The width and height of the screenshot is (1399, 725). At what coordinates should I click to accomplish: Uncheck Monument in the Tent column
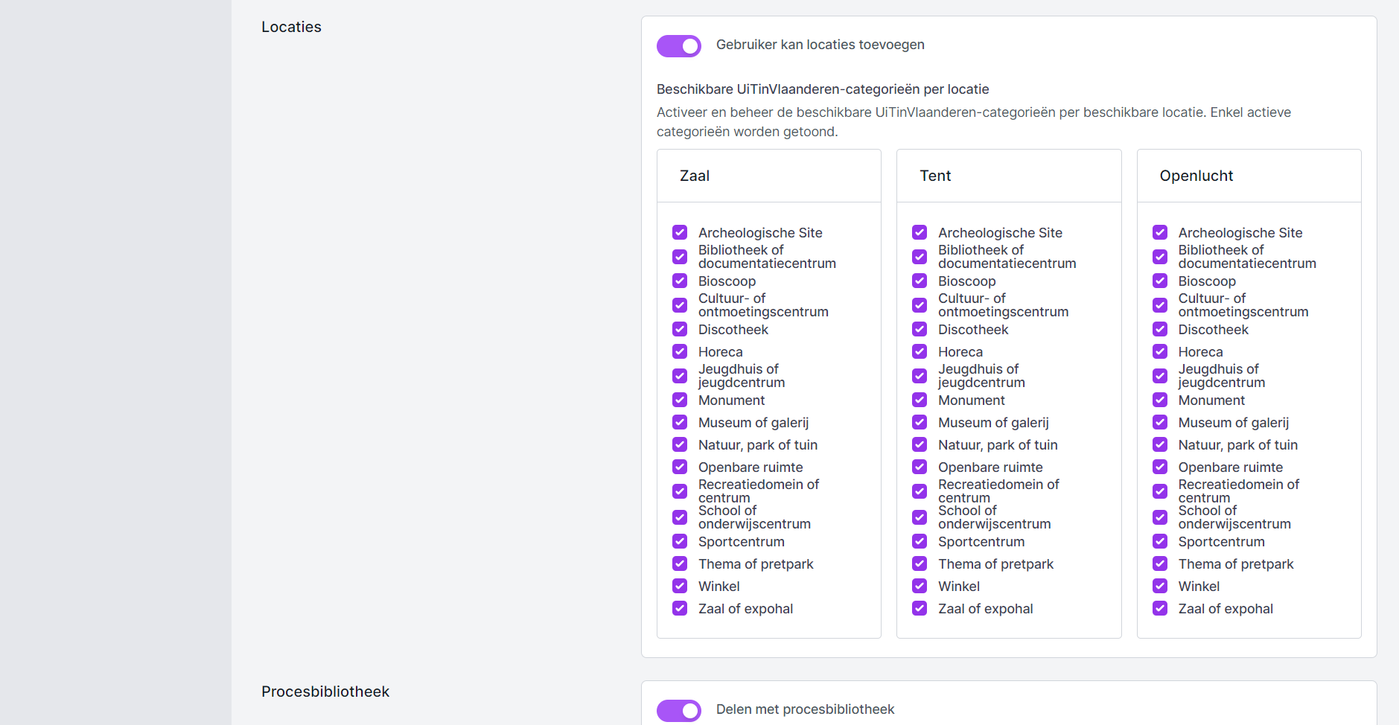[920, 400]
